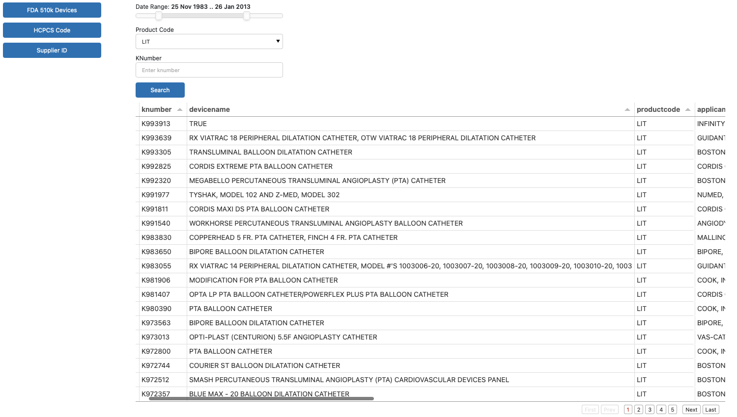Click the Search button
The width and height of the screenshot is (737, 417).
[160, 90]
